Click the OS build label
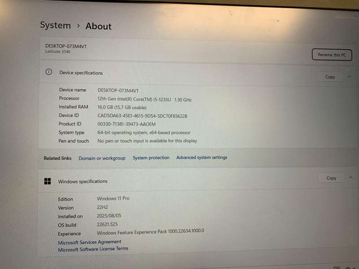359x269 pixels. pos(67,225)
